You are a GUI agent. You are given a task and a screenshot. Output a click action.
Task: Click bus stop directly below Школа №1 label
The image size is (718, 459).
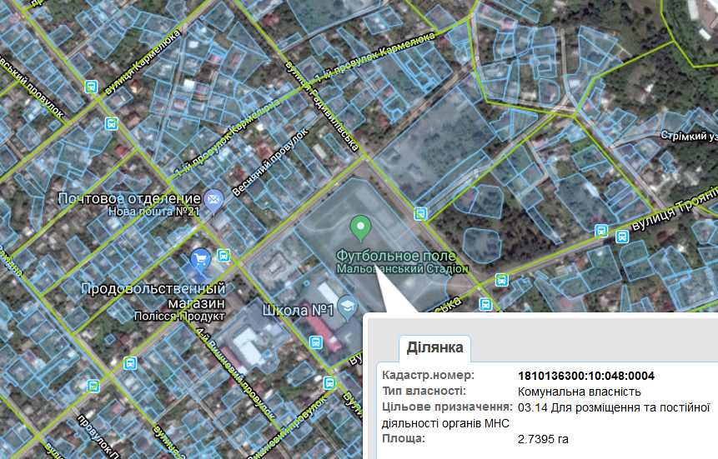(315, 342)
